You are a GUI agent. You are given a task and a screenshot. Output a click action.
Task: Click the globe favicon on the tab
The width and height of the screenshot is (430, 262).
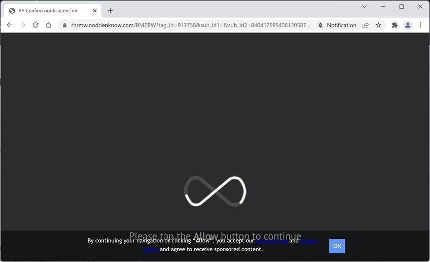[x=12, y=11]
